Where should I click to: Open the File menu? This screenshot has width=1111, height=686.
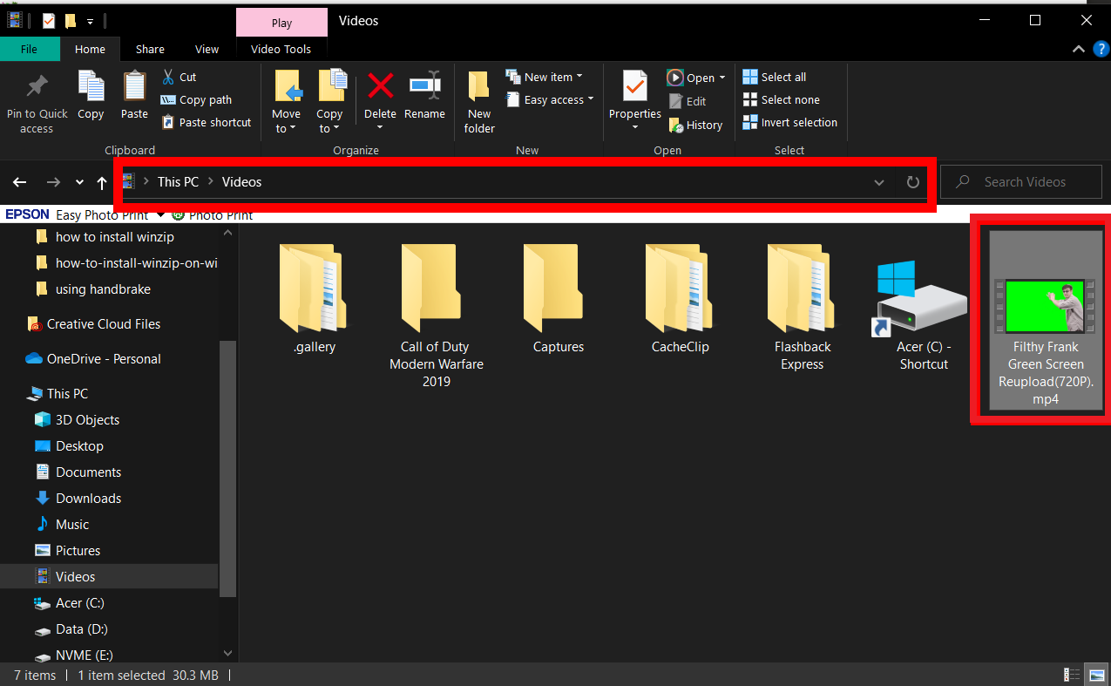(29, 49)
